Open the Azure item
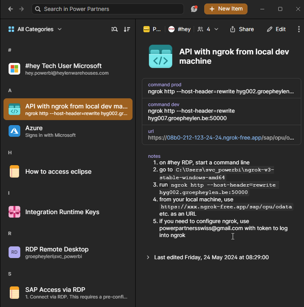 coord(68,131)
